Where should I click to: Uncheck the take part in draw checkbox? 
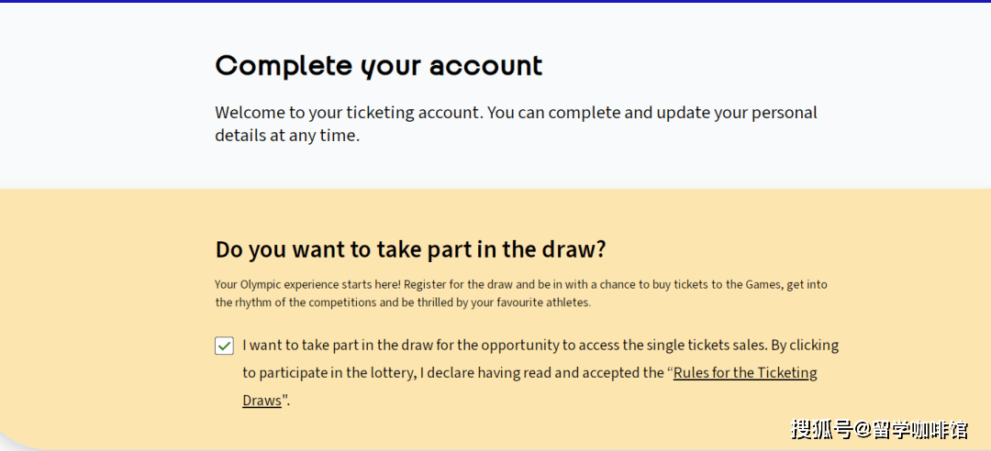point(224,346)
